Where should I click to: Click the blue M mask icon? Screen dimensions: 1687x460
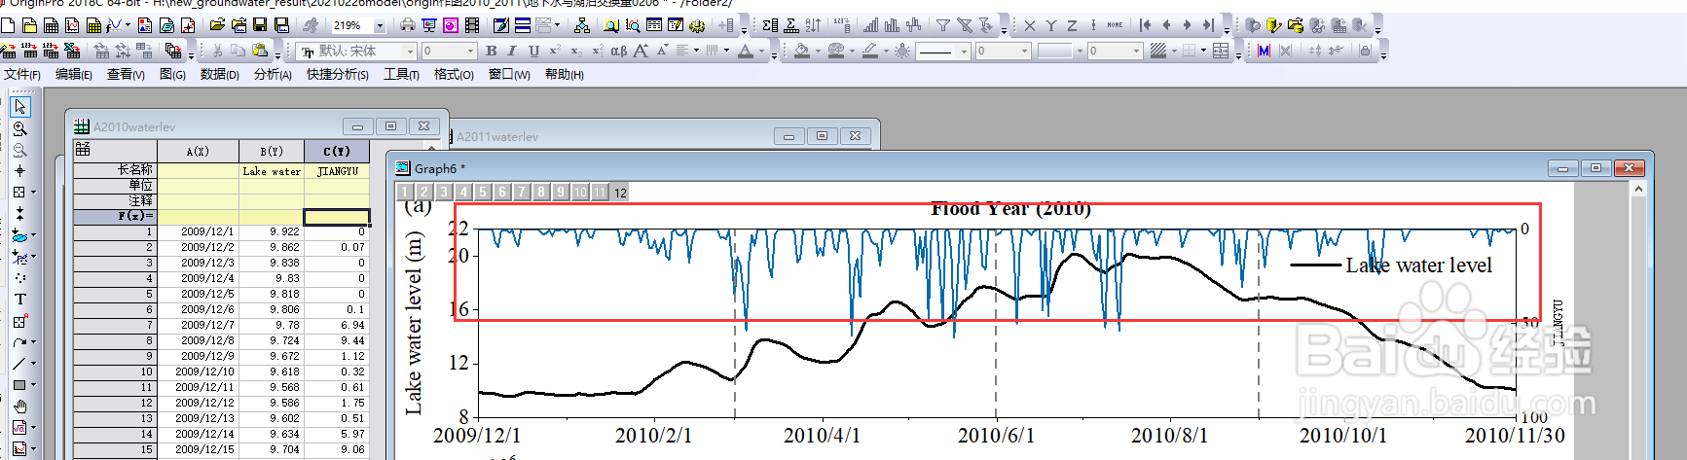click(x=1264, y=51)
